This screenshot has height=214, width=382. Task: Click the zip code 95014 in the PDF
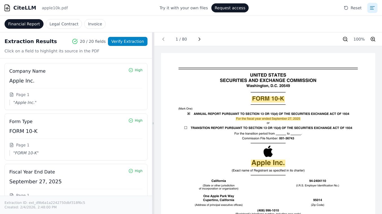(318, 200)
